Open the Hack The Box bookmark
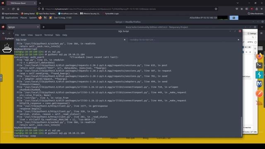 click(46, 14)
